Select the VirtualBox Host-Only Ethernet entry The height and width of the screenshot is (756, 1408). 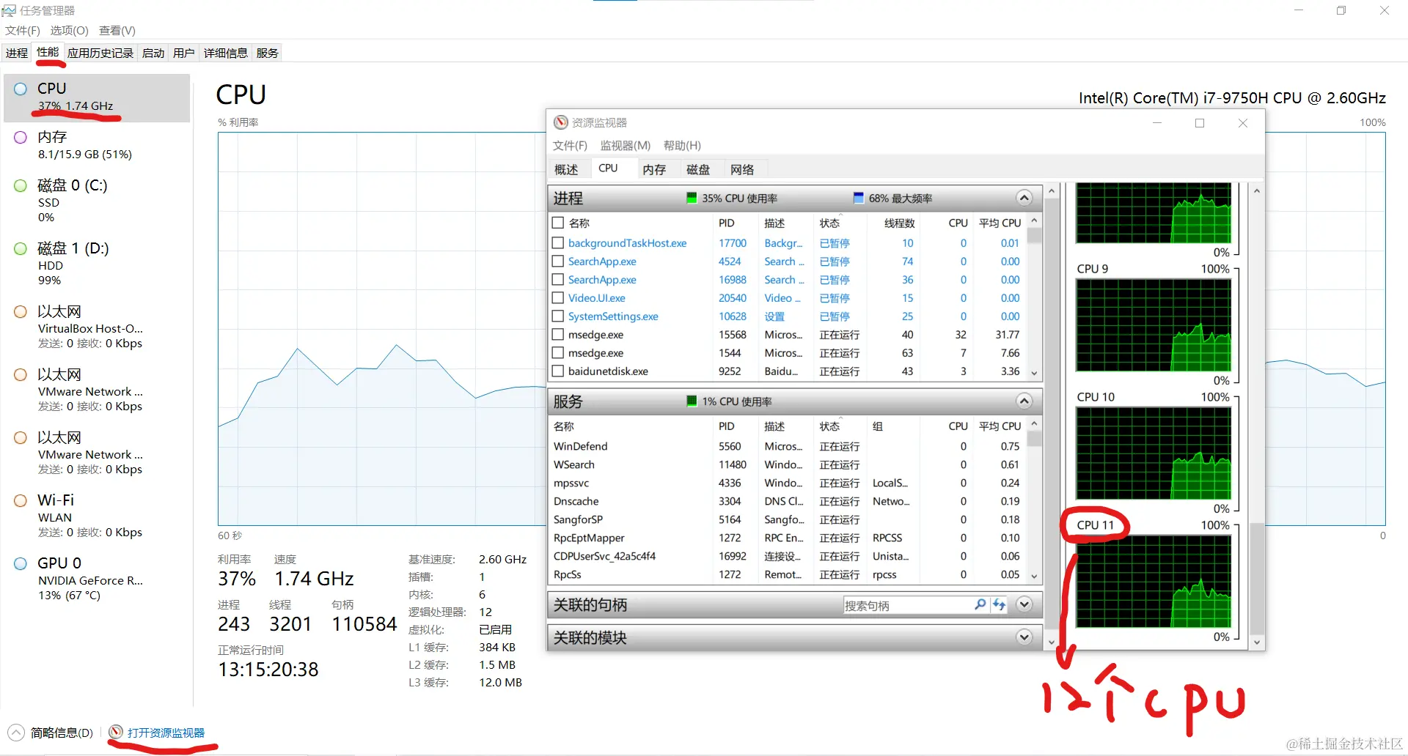point(97,327)
